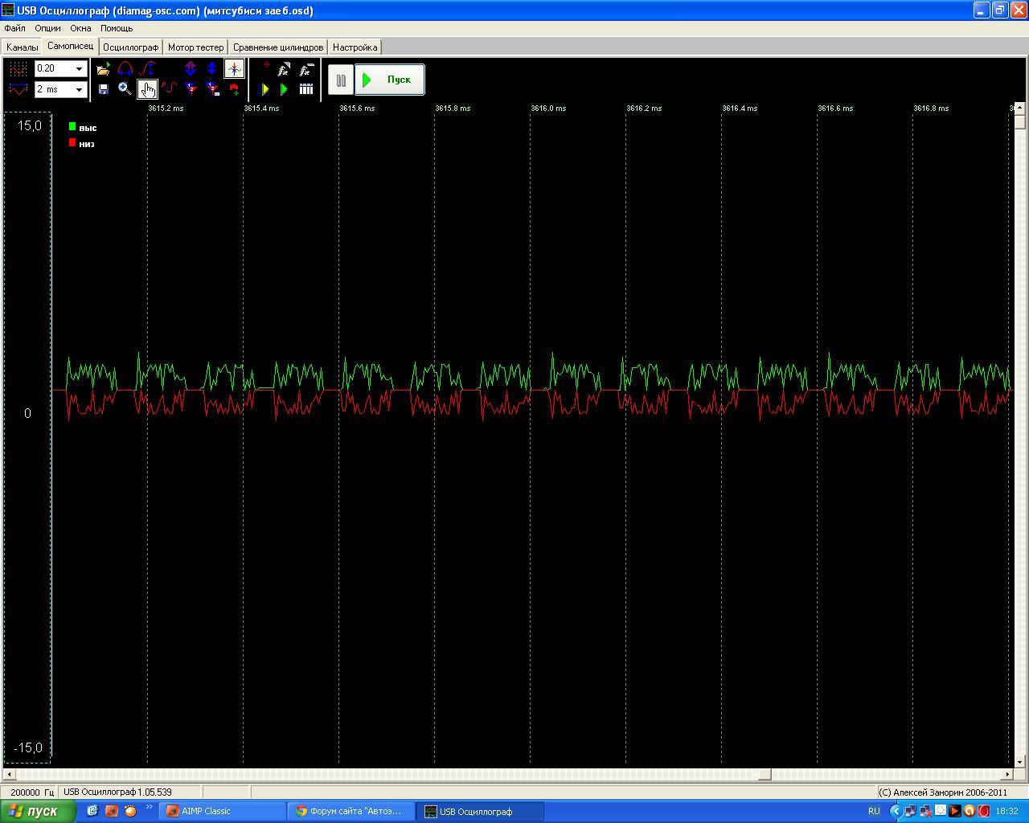Click the yellow play arrow icon
Screen dimensions: 1029x823
coord(265,89)
